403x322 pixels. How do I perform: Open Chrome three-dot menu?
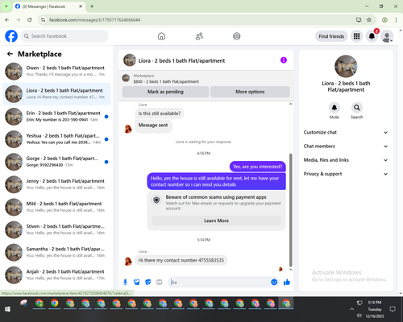396,20
